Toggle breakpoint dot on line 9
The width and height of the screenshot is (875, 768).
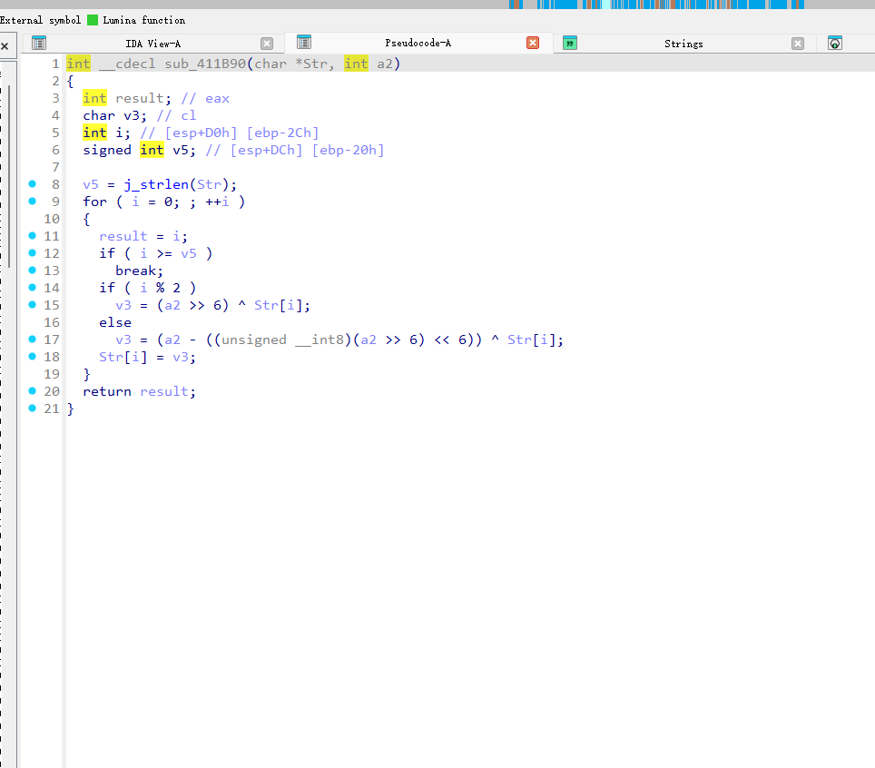coord(33,201)
